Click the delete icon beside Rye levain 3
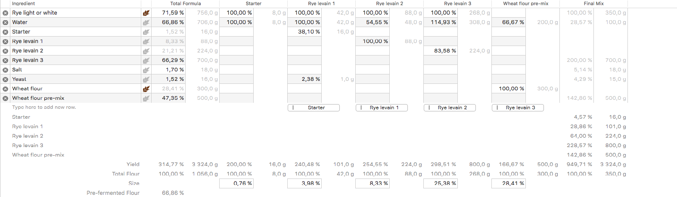Image resolution: width=677 pixels, height=197 pixels. (5, 60)
